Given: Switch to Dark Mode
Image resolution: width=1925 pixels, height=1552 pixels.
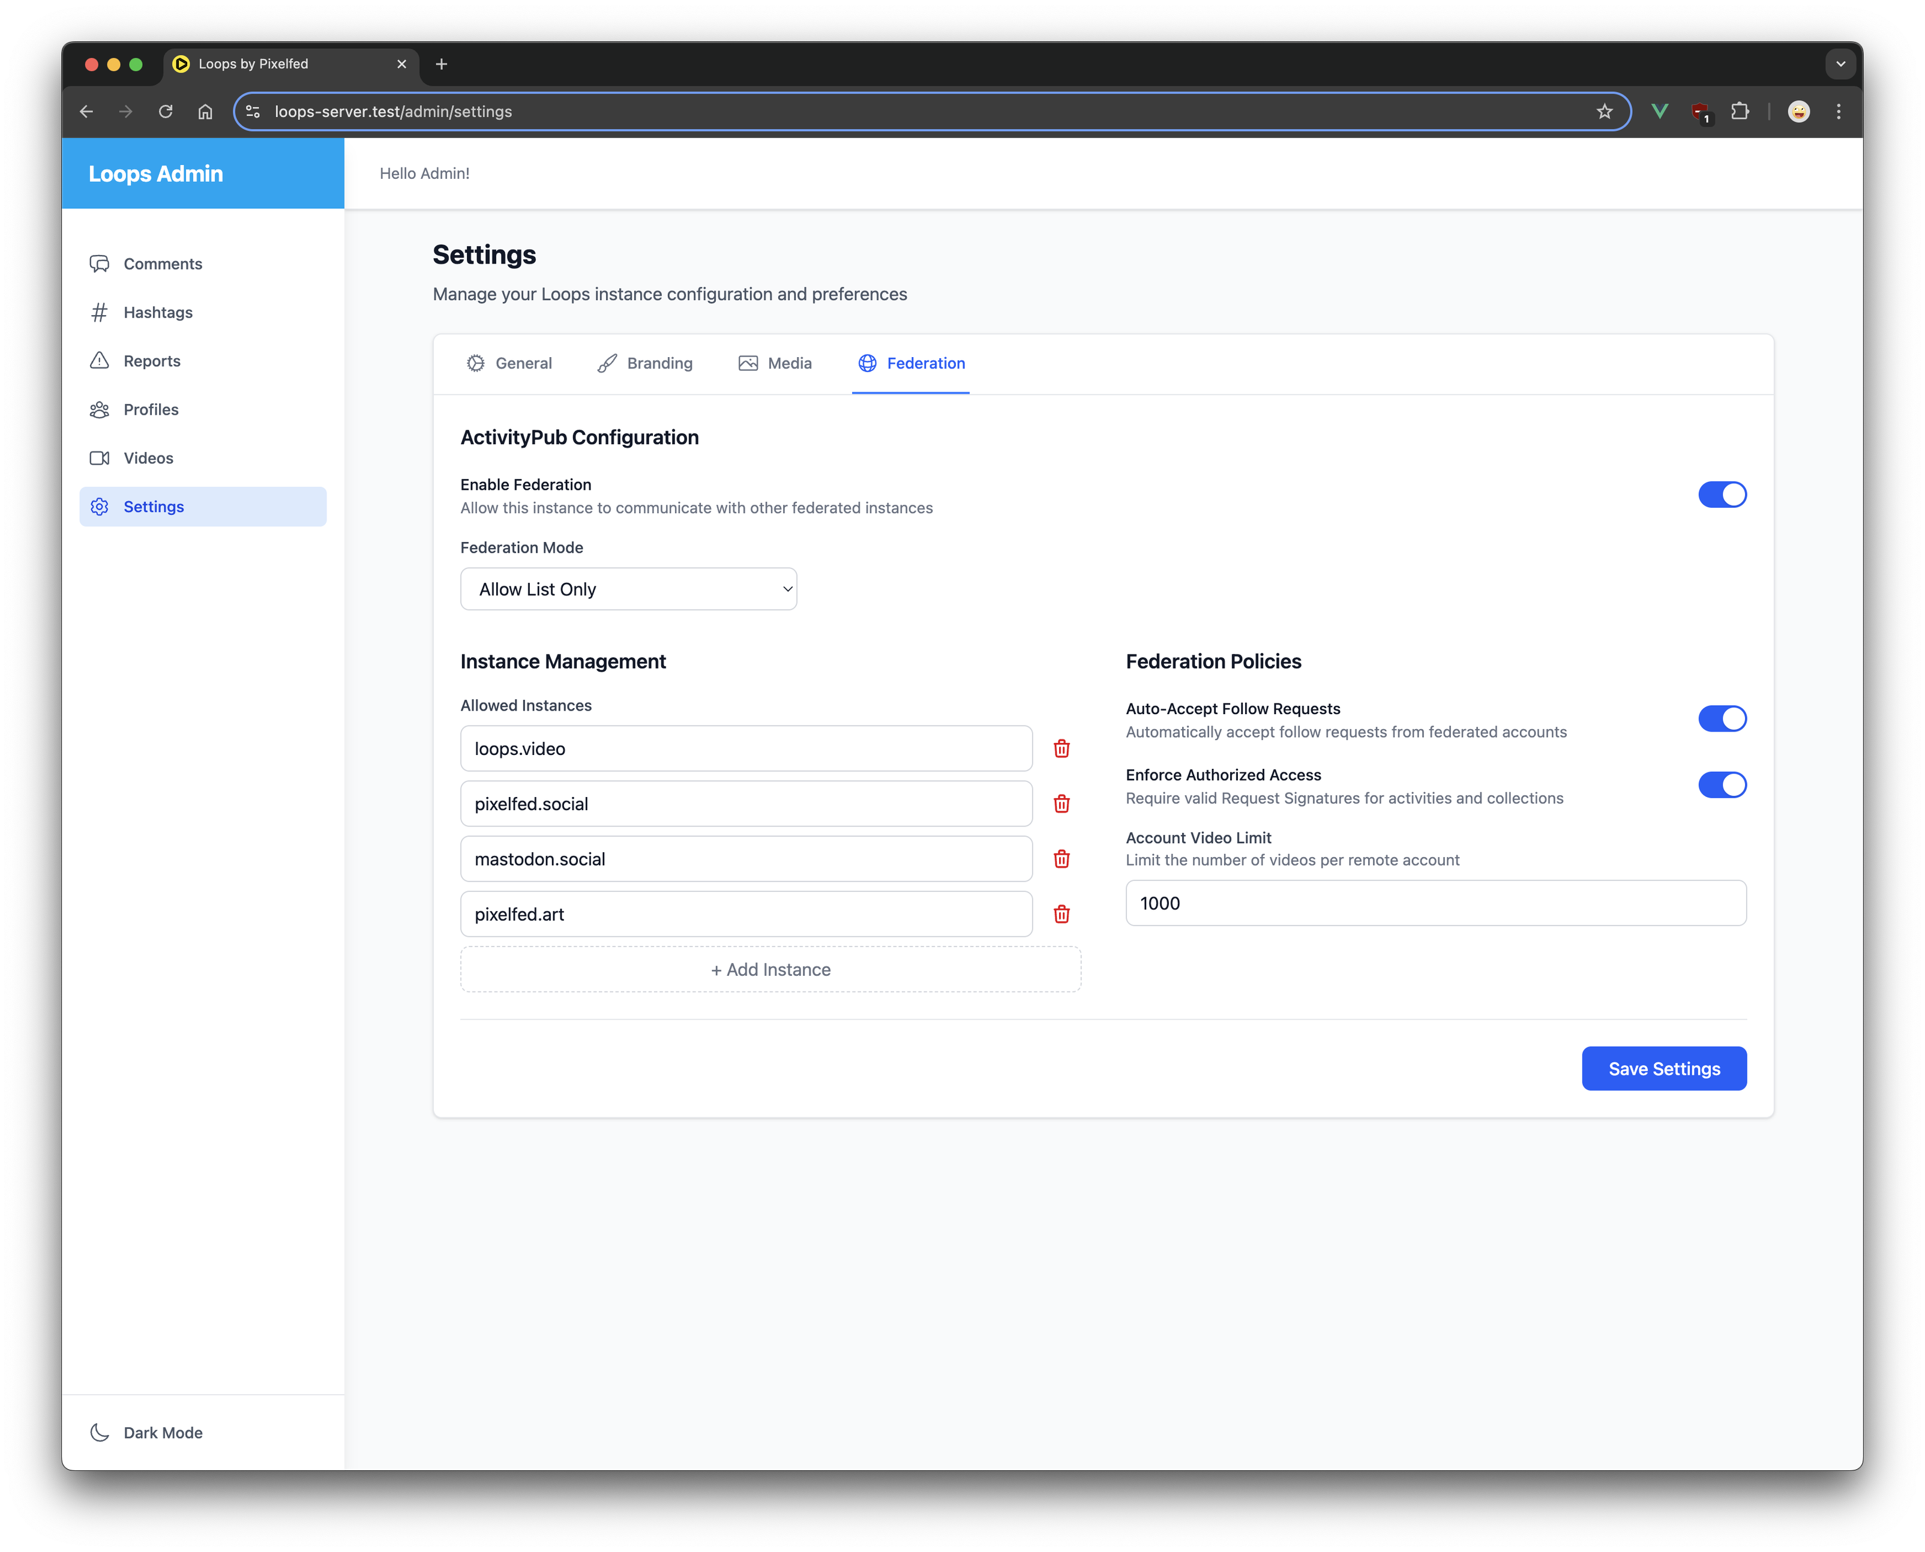Looking at the screenshot, I should [146, 1432].
